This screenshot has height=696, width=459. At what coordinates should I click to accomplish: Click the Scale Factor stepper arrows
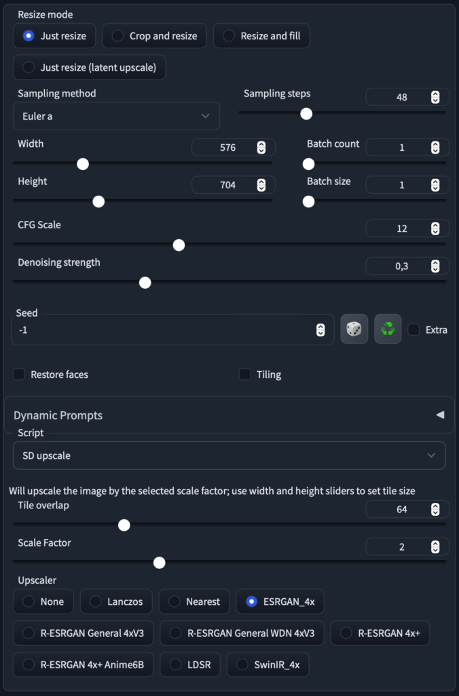pos(435,547)
